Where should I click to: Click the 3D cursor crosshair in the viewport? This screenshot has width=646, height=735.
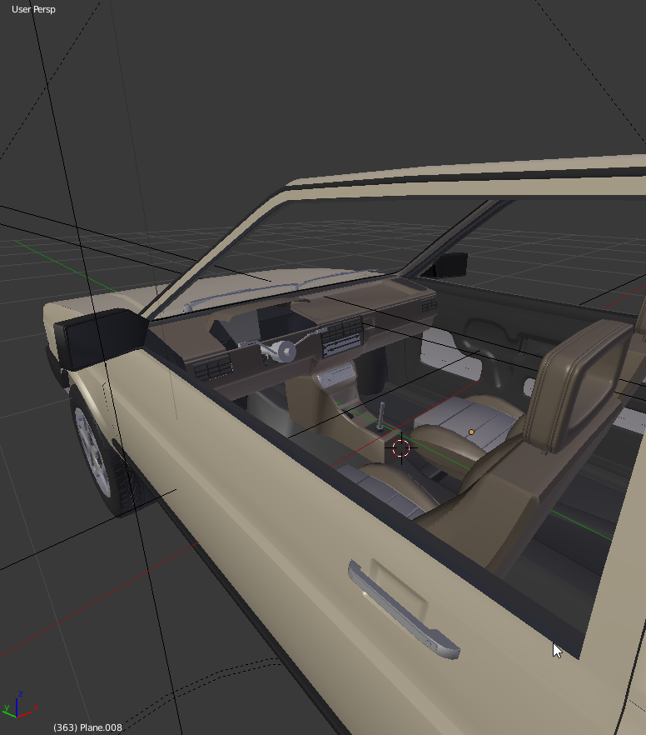(401, 448)
